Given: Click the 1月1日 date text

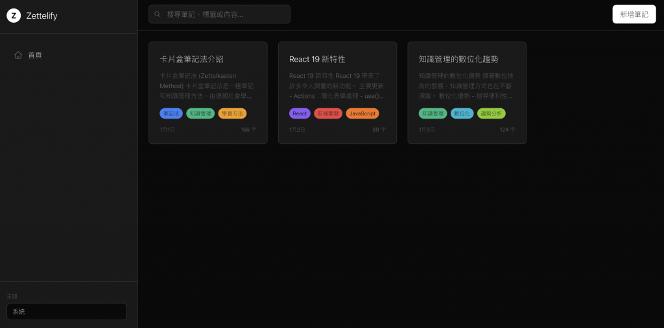Looking at the screenshot, I should tap(167, 130).
